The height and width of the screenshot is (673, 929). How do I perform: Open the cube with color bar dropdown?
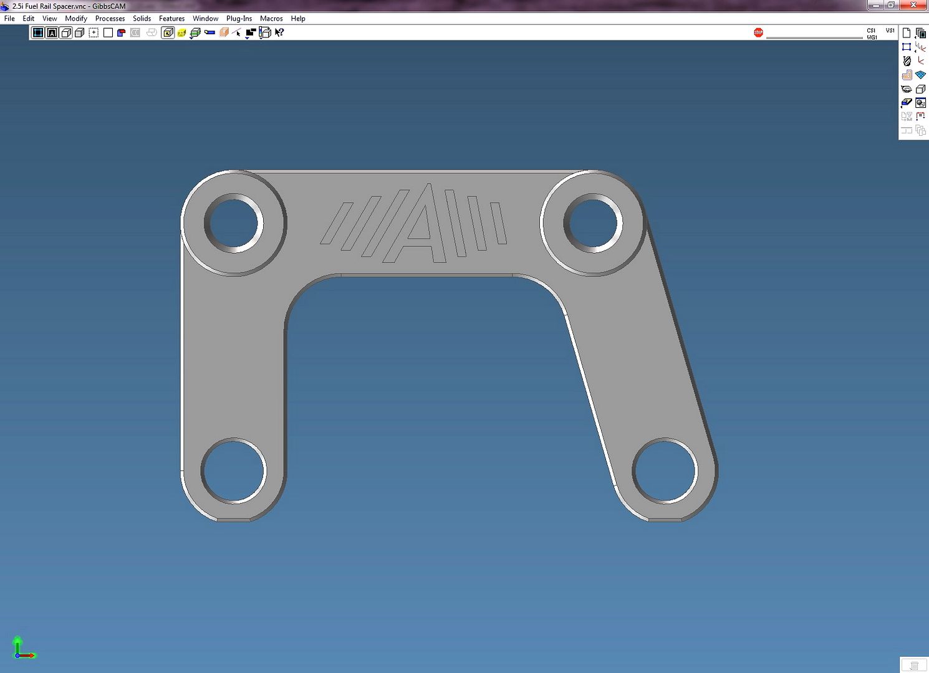point(264,32)
